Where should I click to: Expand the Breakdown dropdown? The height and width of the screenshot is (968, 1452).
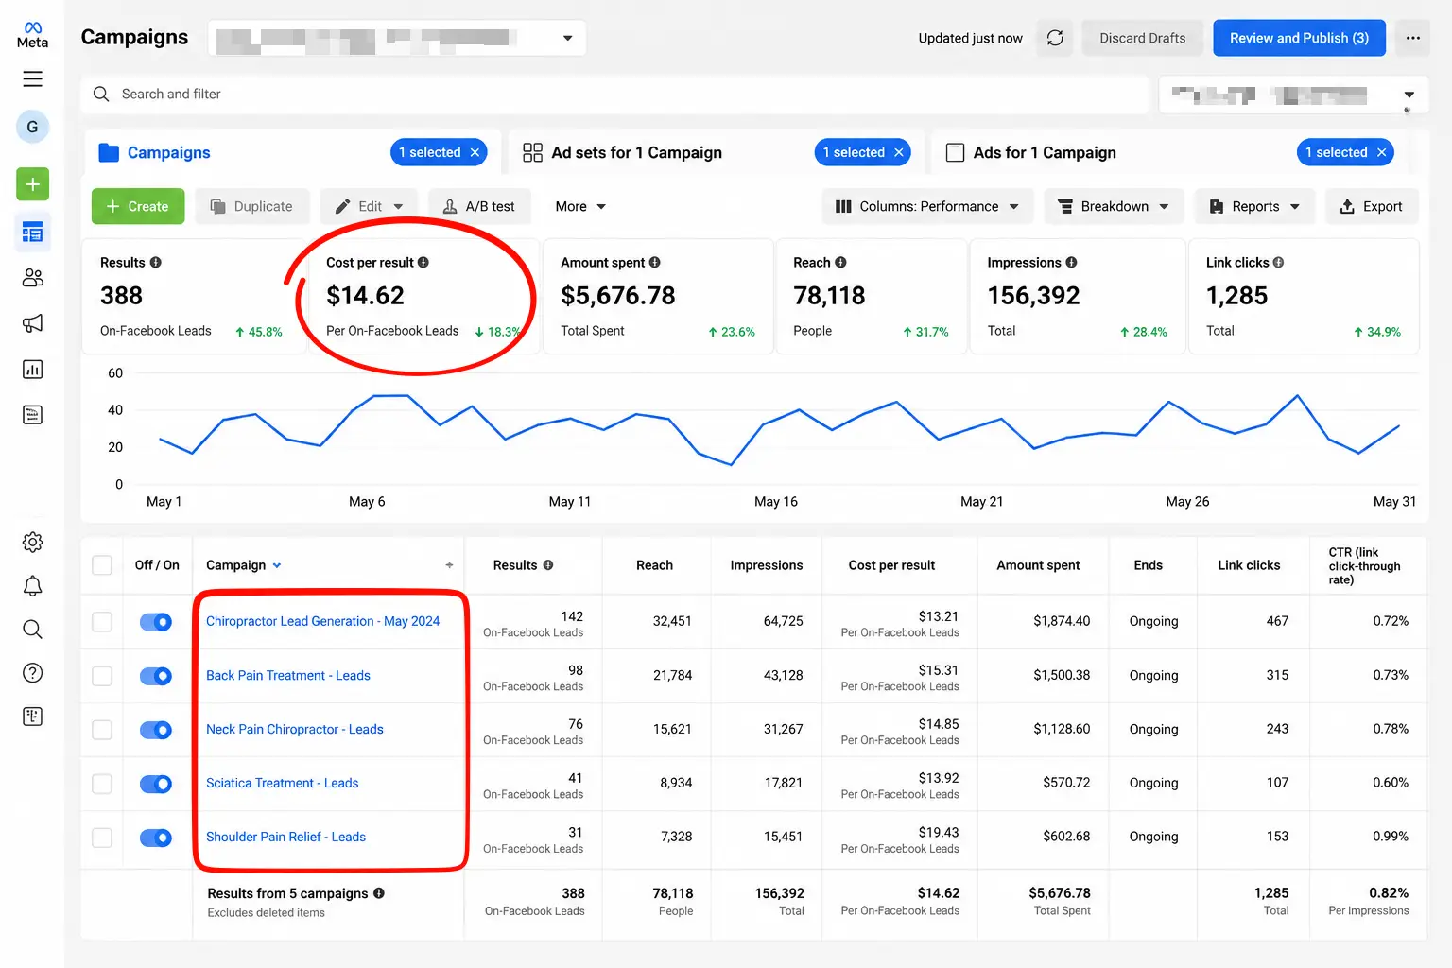(x=1114, y=207)
